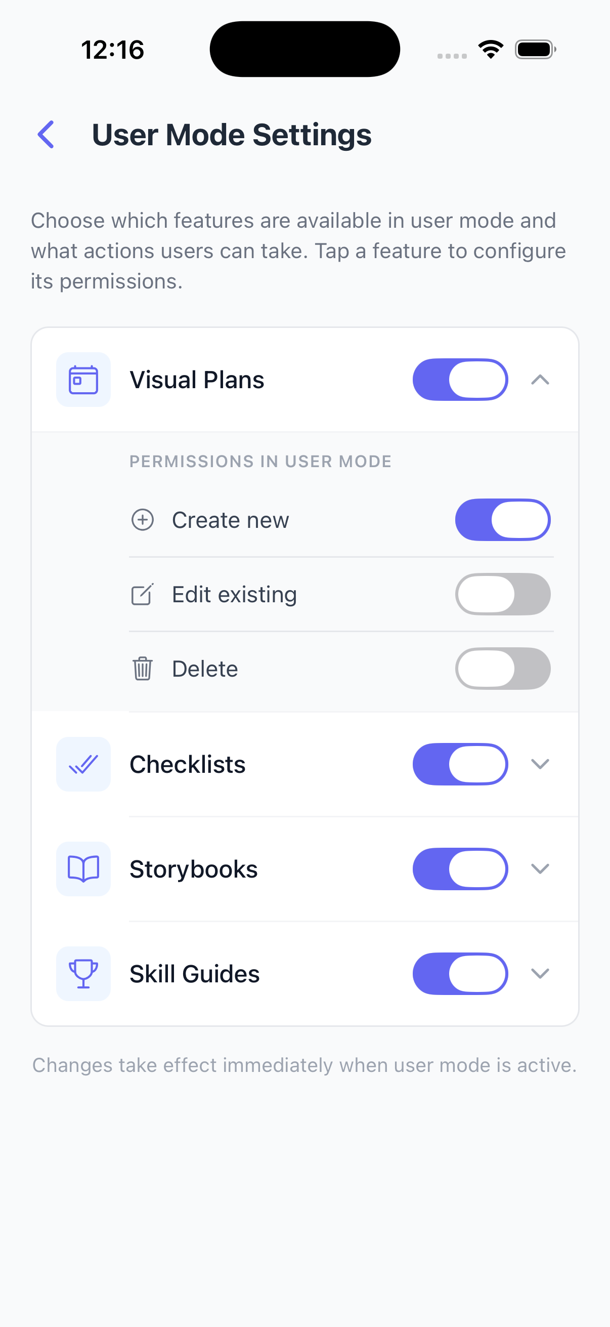Viewport: 610px width, 1327px height.
Task: Tap the Storybooks open book icon
Action: [x=83, y=869]
